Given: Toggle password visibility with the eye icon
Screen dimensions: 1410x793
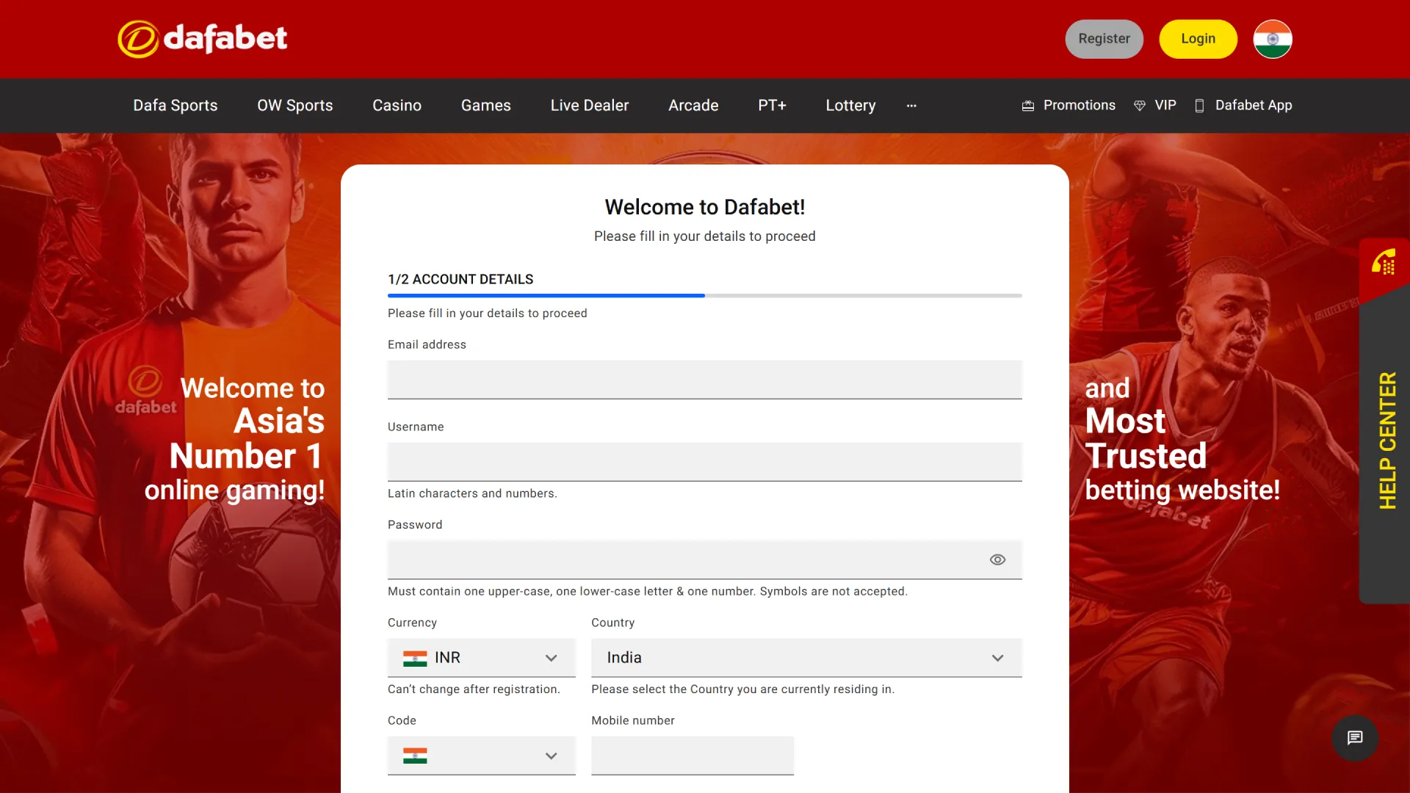Looking at the screenshot, I should click(x=997, y=559).
